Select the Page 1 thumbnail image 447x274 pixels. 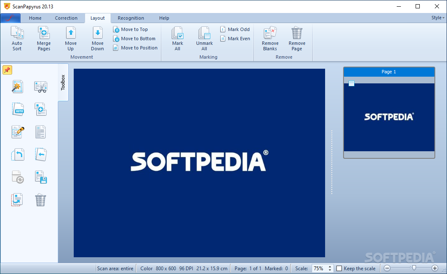point(389,117)
